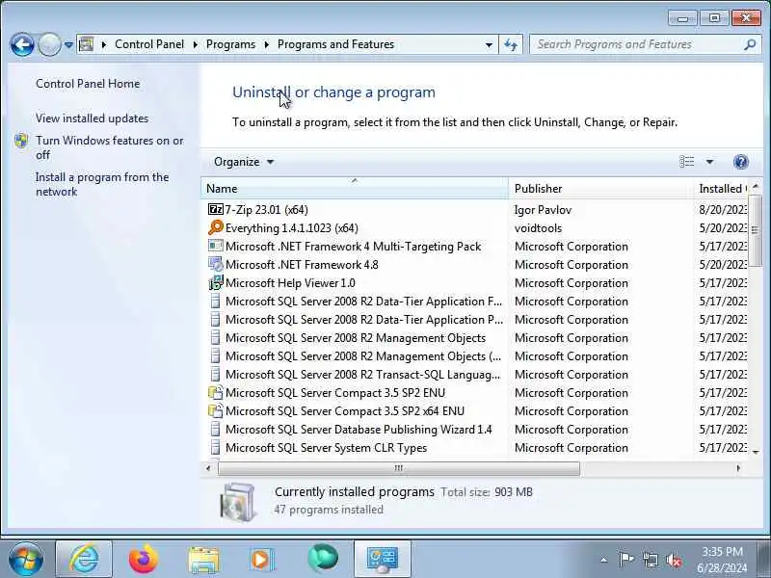Open the view options dropdown arrow

pos(709,161)
